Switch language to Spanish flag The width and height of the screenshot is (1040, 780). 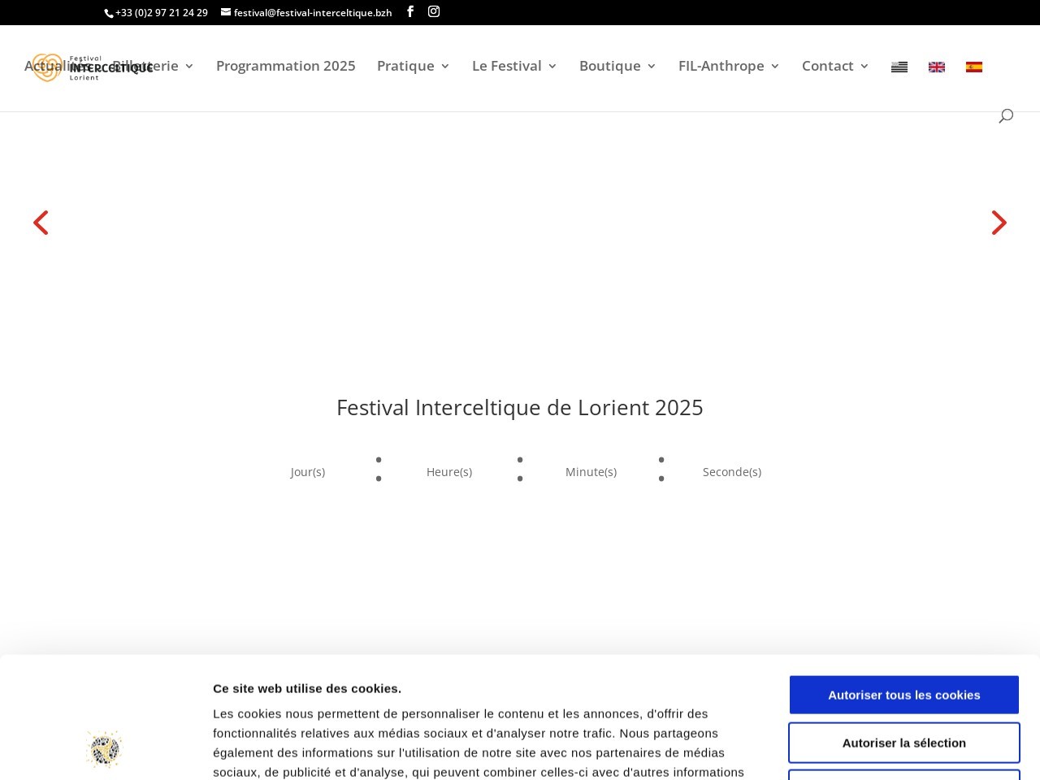tap(974, 67)
